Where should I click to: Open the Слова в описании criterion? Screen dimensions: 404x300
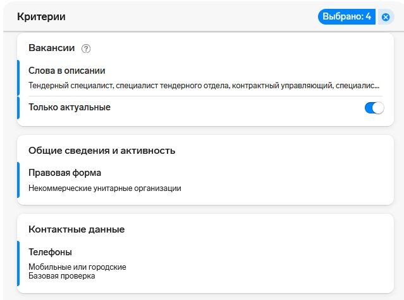(x=67, y=71)
